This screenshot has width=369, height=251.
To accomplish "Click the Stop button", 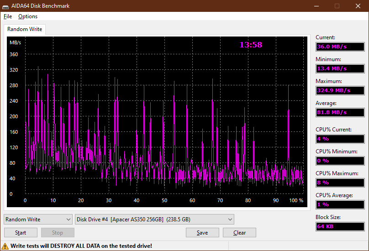I will point(58,233).
